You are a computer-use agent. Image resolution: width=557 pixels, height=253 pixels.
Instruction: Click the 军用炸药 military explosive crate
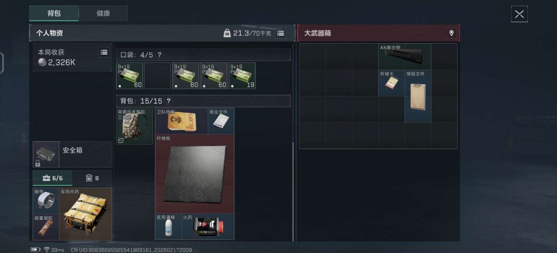86,214
